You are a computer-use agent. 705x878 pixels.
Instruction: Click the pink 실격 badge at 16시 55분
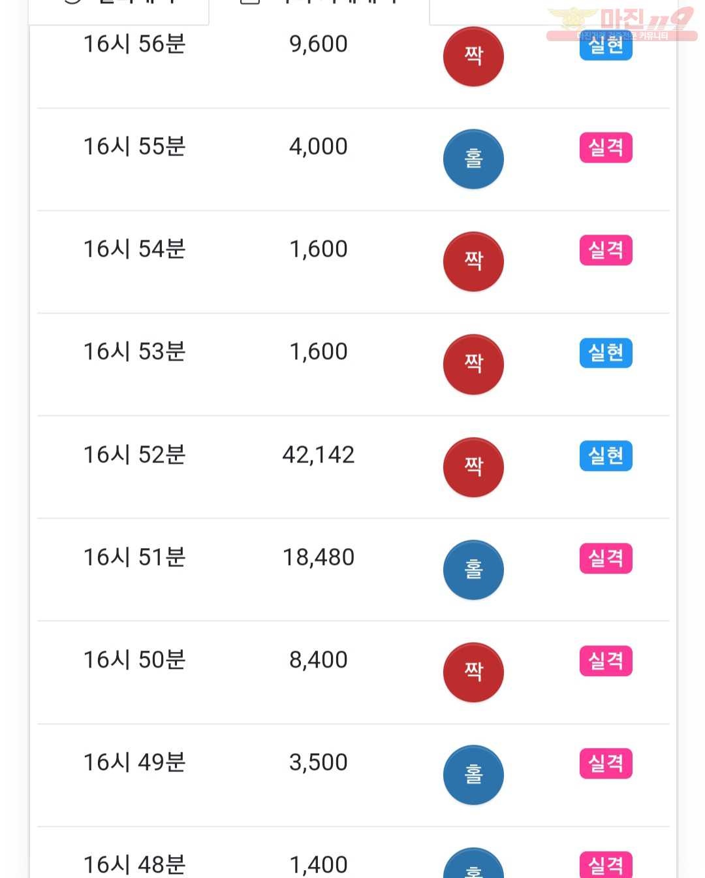pos(606,148)
